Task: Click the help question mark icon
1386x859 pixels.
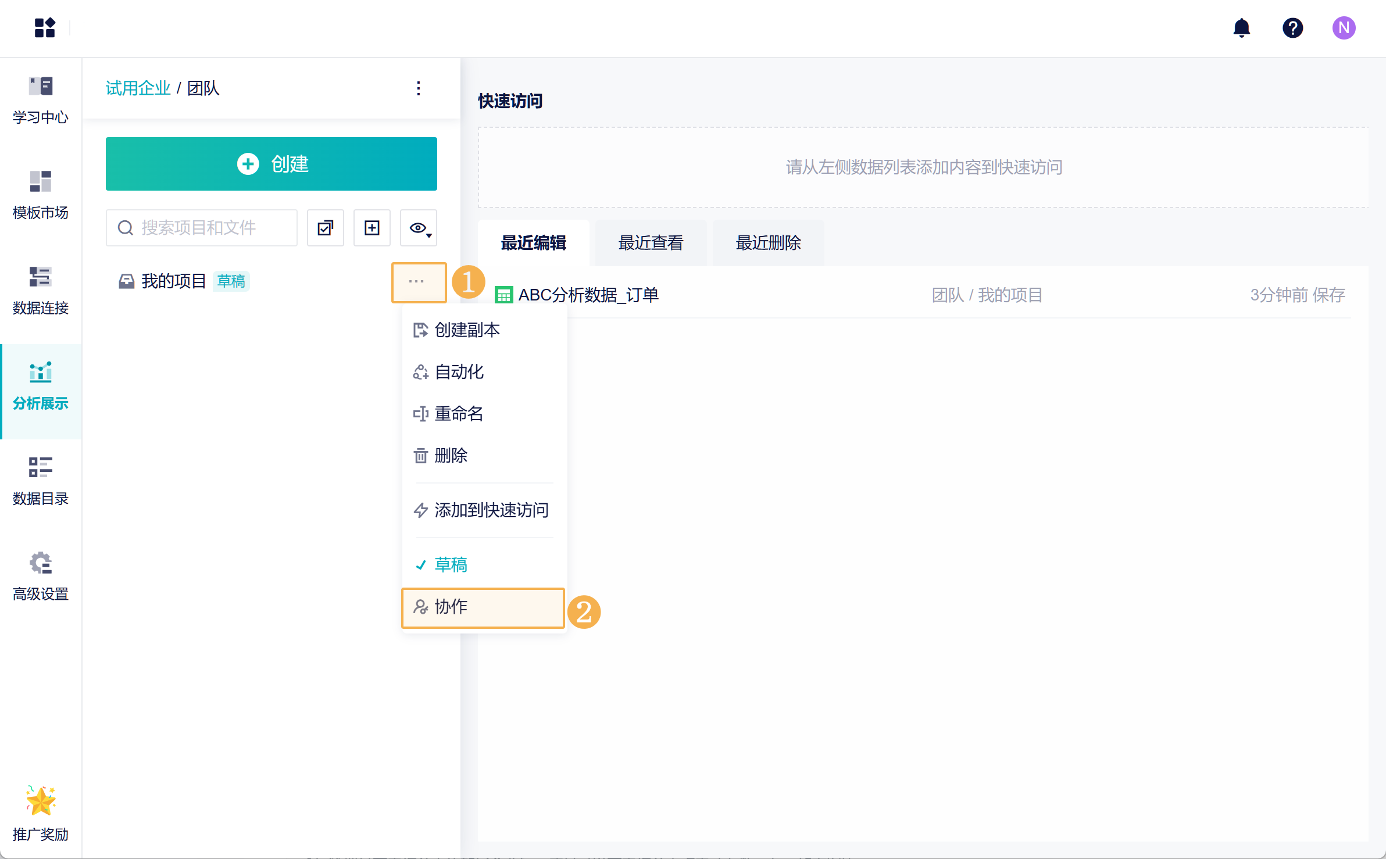Action: pyautogui.click(x=1292, y=28)
